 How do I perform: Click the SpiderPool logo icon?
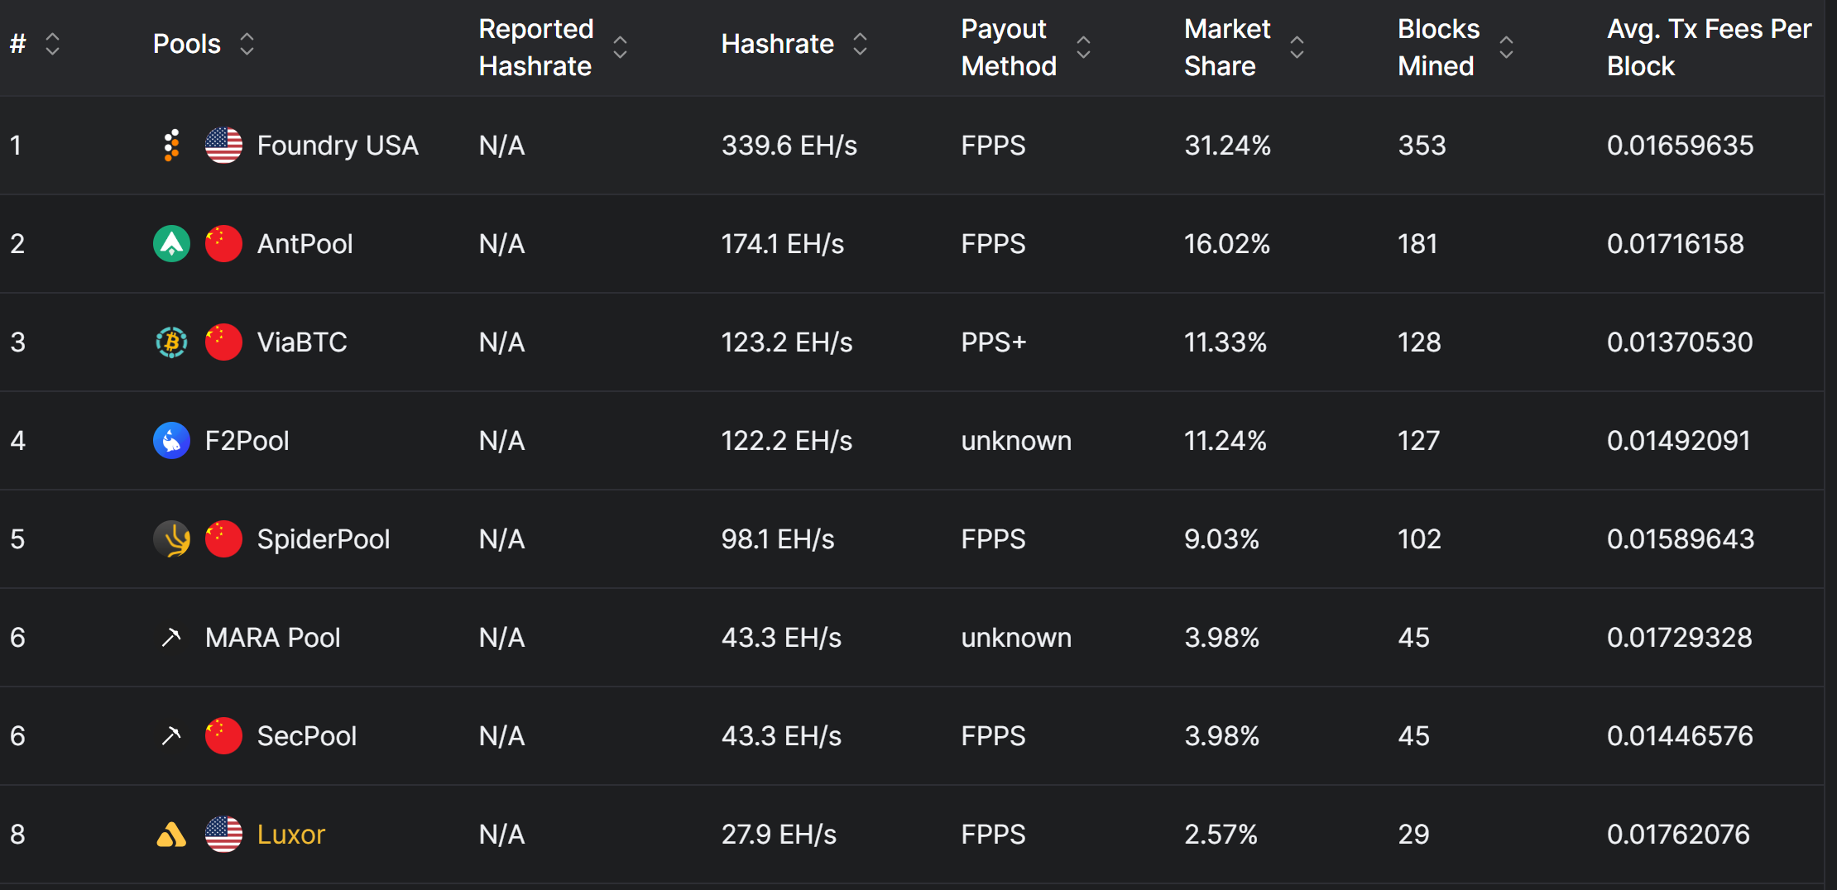(172, 539)
